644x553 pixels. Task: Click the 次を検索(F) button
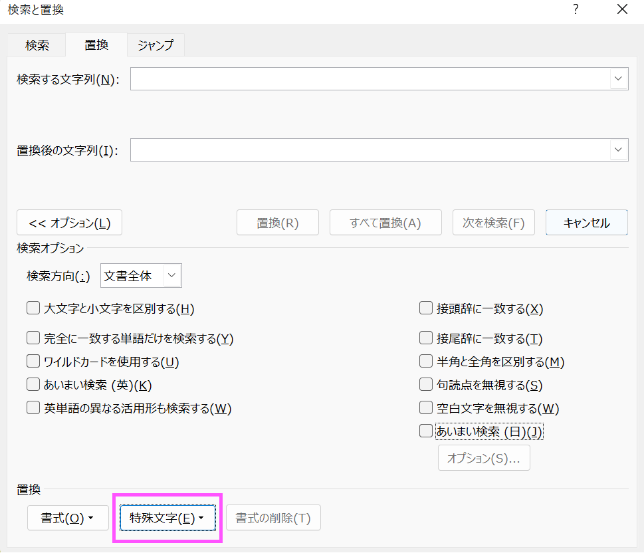pos(494,223)
